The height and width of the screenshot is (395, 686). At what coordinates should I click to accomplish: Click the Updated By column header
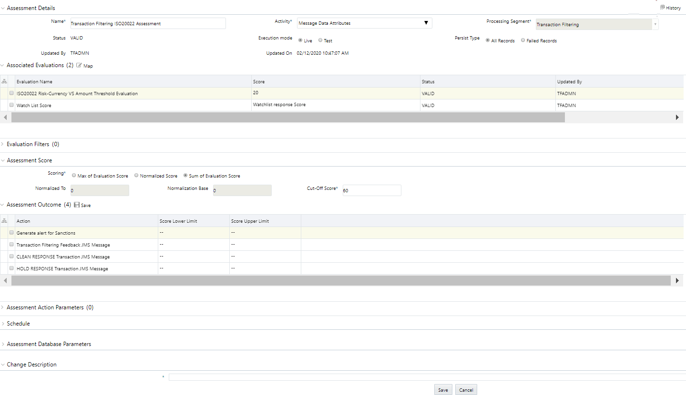(x=621, y=81)
